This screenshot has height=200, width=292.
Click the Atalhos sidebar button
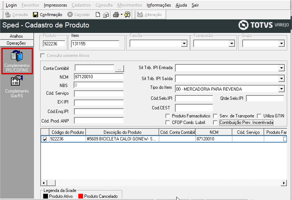pos(17,36)
